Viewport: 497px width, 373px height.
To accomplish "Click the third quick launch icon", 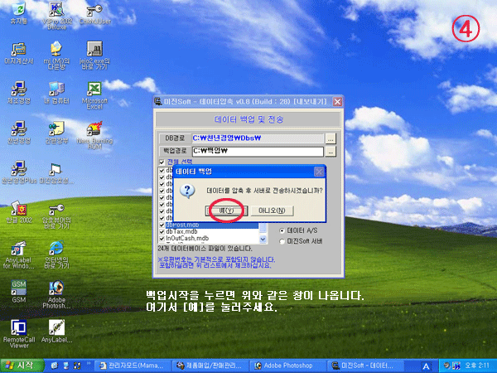I will tap(77, 366).
